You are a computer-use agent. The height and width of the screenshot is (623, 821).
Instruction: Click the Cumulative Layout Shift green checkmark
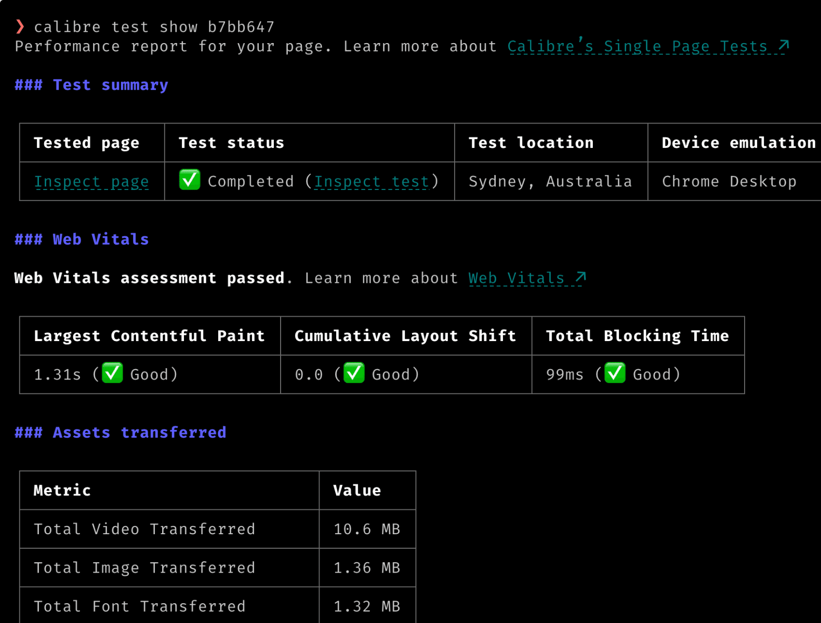[354, 373]
